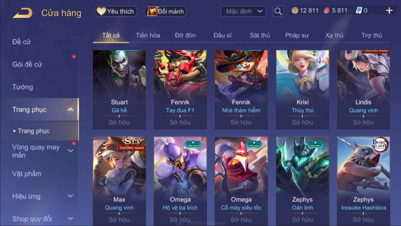This screenshot has width=401, height=226.
Task: Expand the Hiệu ứng sidebar section
Action: 70,196
